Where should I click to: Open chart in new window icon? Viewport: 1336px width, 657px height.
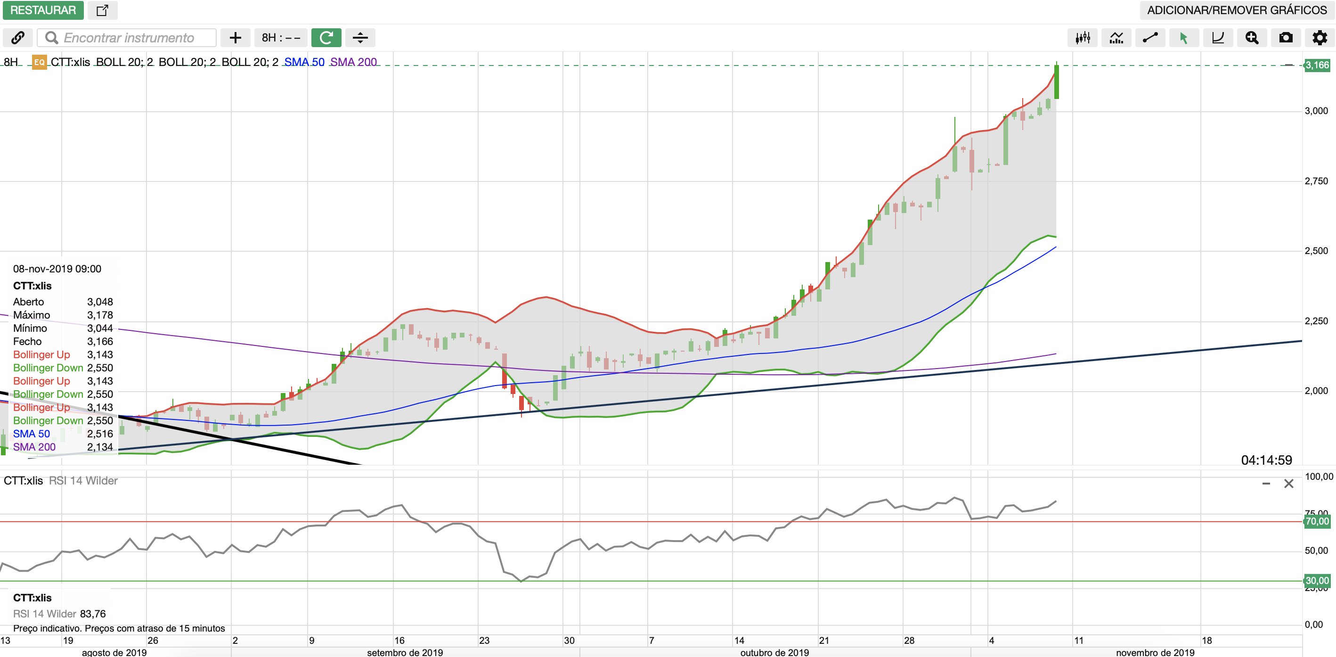point(102,10)
